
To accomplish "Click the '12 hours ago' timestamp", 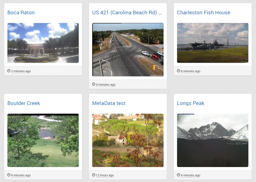I will 105,175.
